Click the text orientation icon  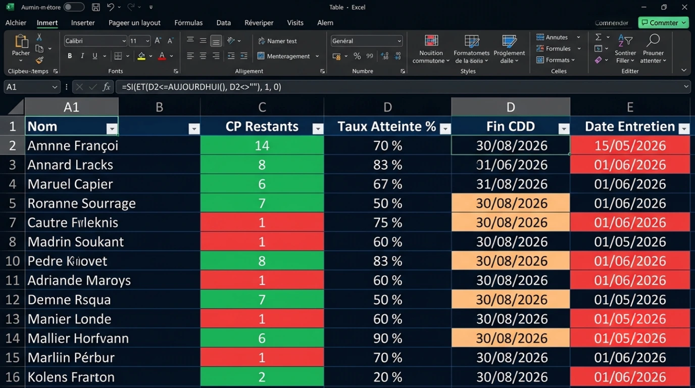[231, 40]
